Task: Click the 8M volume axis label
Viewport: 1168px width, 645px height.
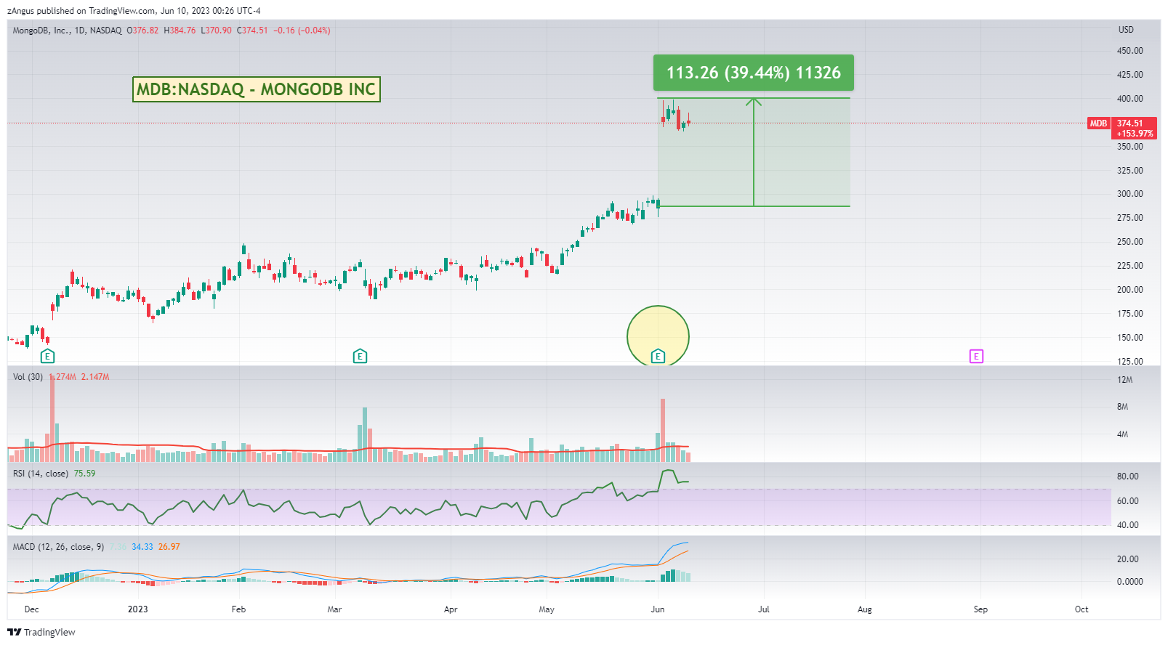Action: (1123, 407)
